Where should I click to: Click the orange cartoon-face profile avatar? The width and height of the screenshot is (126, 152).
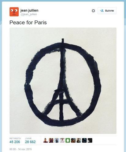coord(14,12)
